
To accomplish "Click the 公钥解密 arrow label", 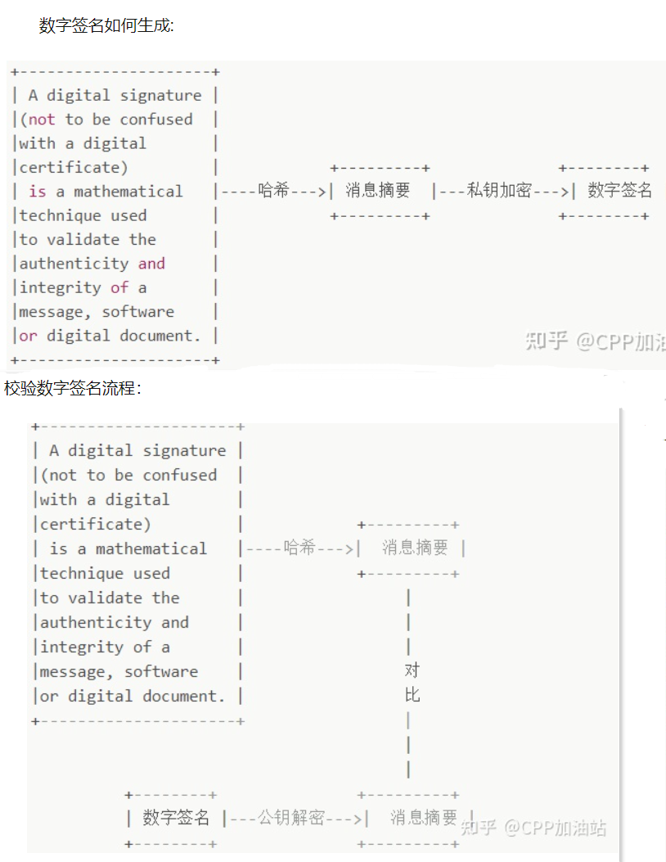I will (x=291, y=818).
